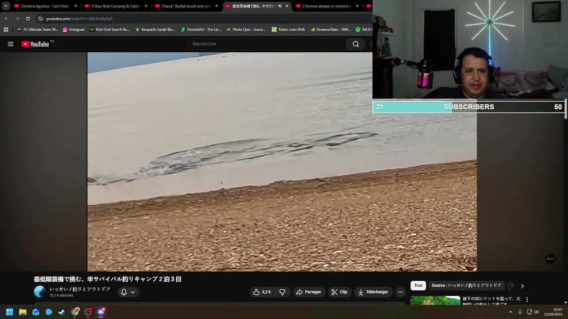
Task: Close the Christina Aguilera tab
Action: [x=75, y=6]
